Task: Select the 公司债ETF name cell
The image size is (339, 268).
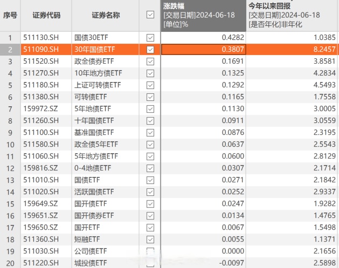Action: click(106, 251)
